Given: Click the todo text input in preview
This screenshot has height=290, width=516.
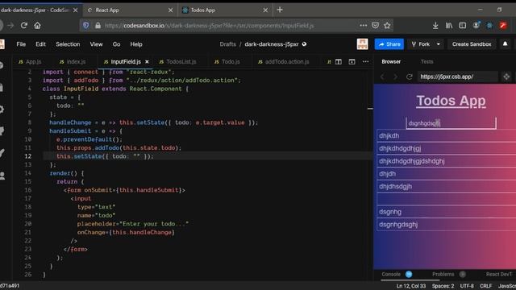Looking at the screenshot, I should pyautogui.click(x=451, y=123).
